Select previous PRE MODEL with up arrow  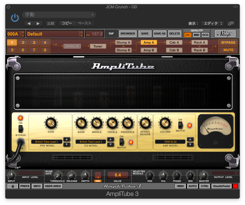coord(67,139)
